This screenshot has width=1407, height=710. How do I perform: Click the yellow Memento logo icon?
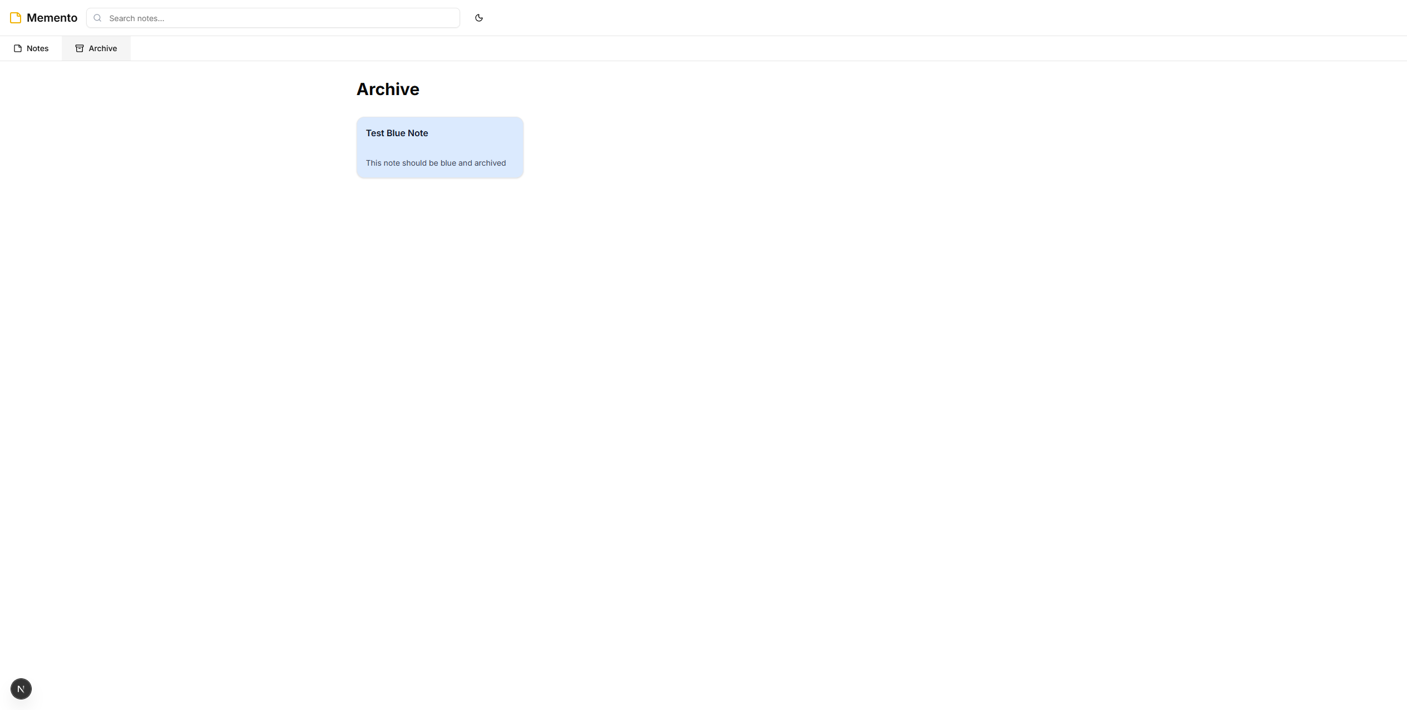(16, 18)
